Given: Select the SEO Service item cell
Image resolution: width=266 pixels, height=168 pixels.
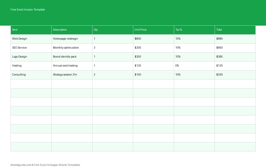Looking at the screenshot, I should click(31, 48).
